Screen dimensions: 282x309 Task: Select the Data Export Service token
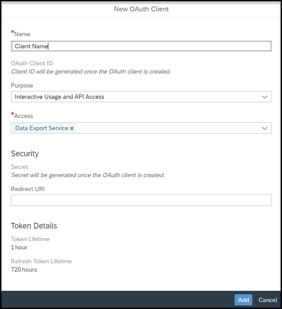42,128
